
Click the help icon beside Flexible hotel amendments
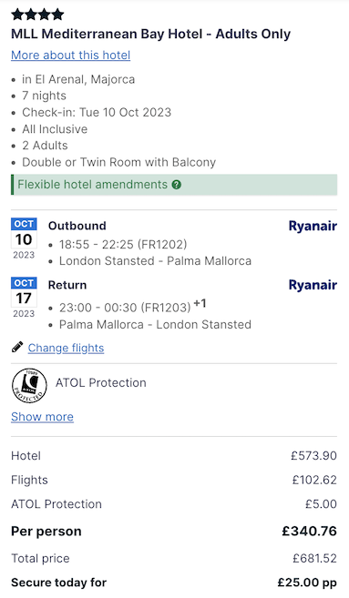coord(176,185)
